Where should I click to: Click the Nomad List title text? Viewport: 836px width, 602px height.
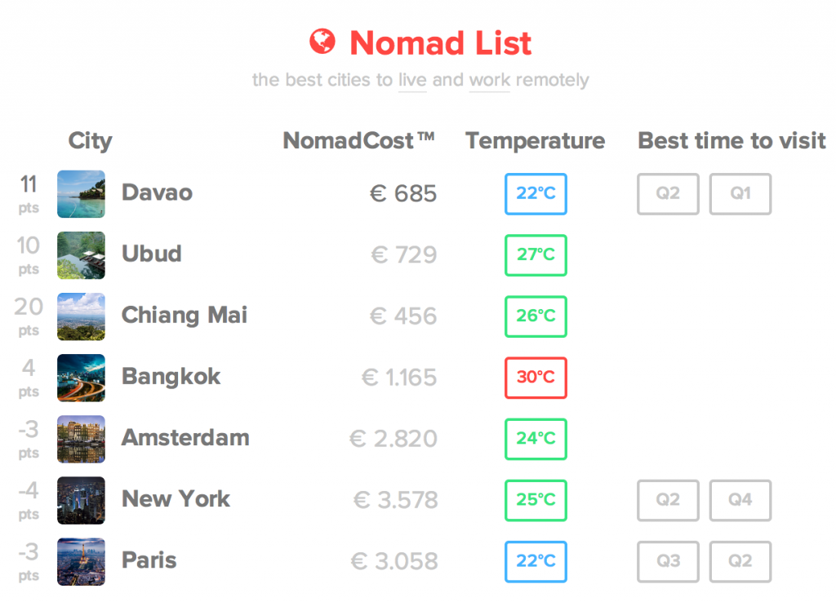[440, 42]
